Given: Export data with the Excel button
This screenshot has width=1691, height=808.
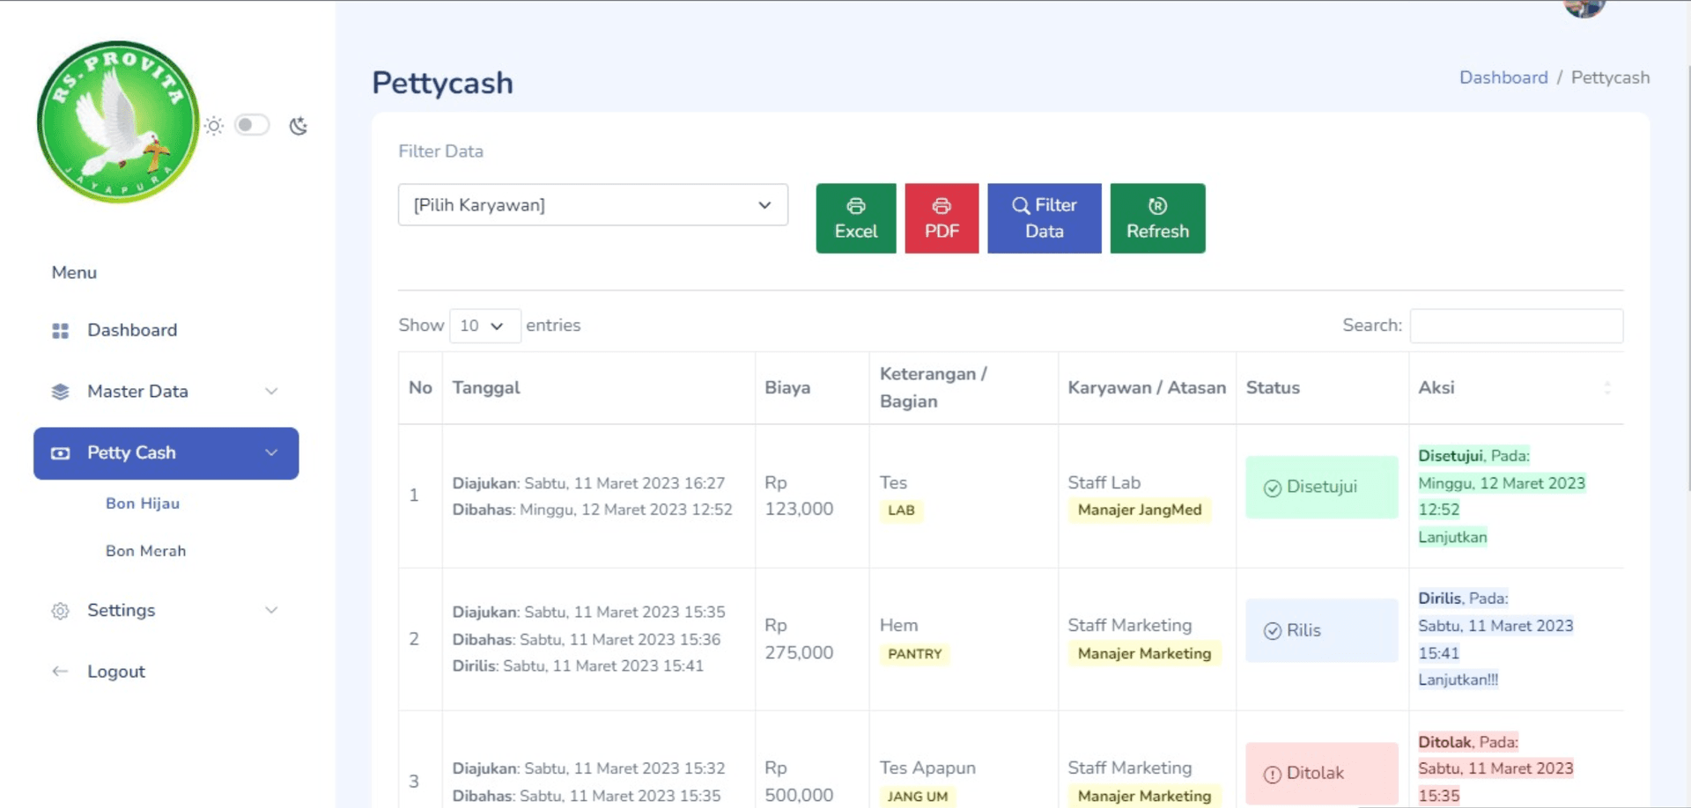Looking at the screenshot, I should [x=856, y=218].
